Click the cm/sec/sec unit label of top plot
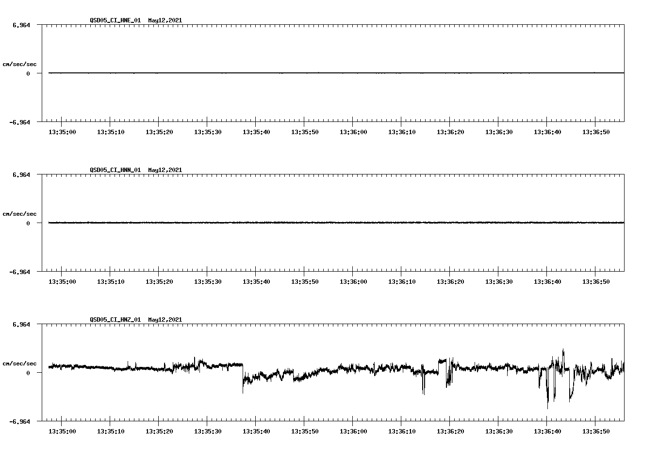The image size is (659, 449). [19, 64]
